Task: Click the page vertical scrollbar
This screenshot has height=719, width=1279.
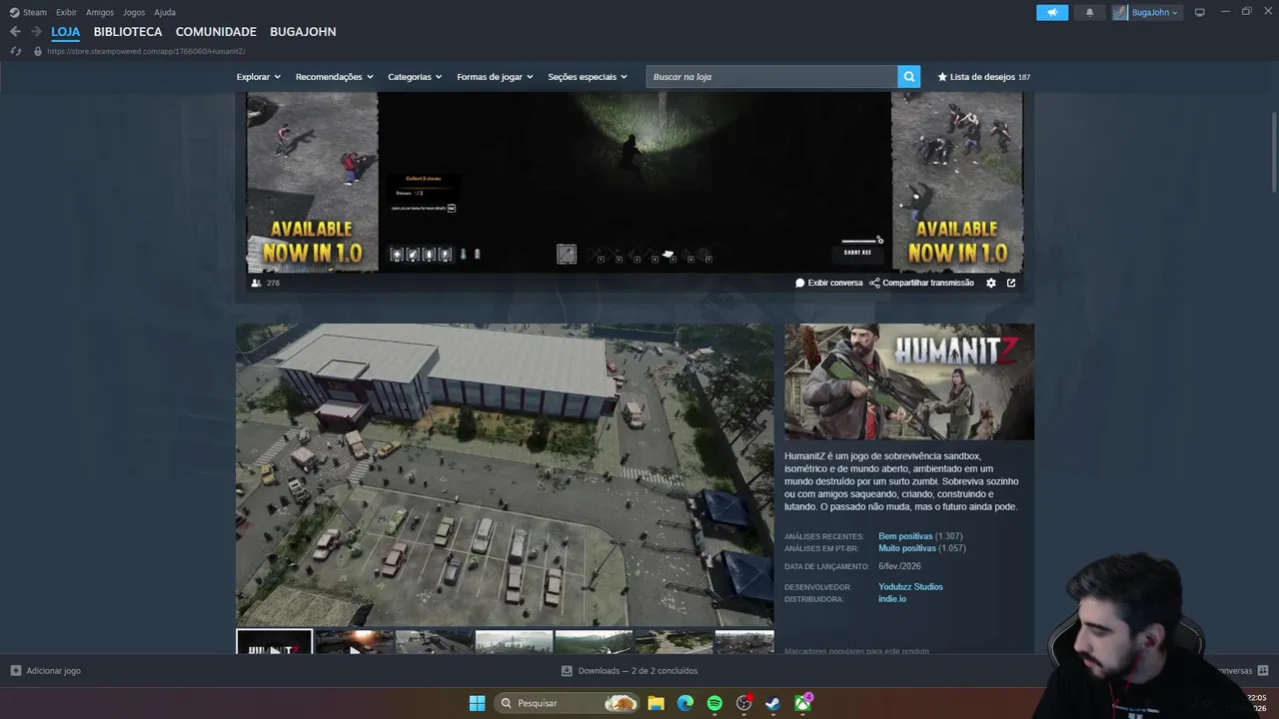Action: click(x=1274, y=150)
